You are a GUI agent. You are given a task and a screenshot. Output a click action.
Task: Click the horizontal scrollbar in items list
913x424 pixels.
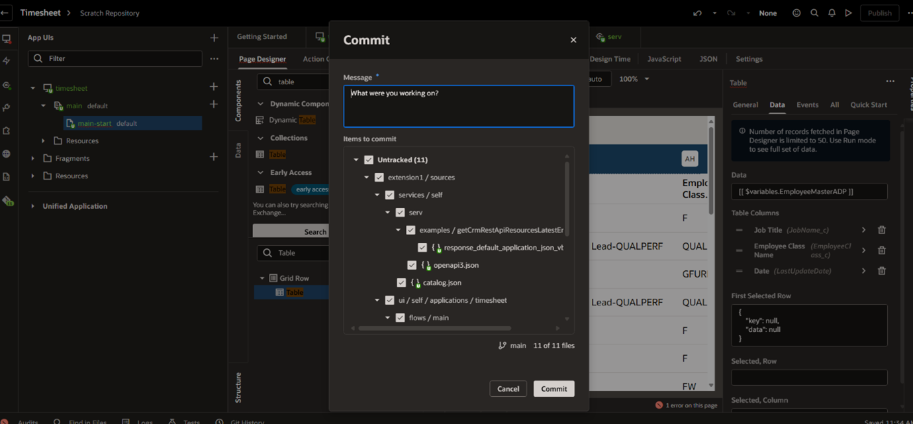pyautogui.click(x=434, y=328)
